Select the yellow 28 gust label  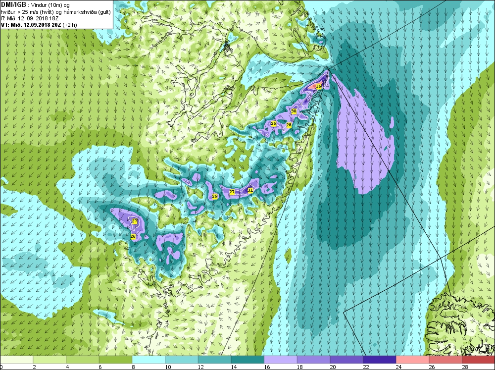point(289,125)
